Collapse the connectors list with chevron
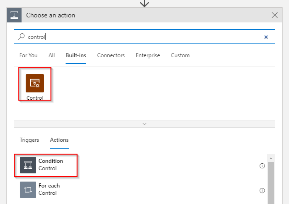Viewport: 289px width, 204px height. coord(144,124)
